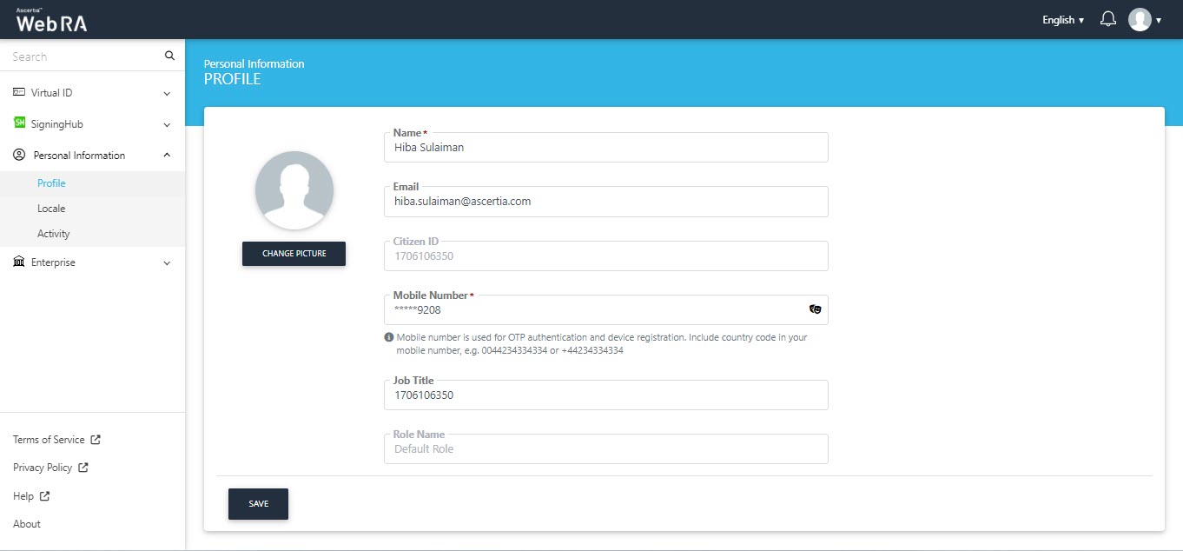Expand the SigningHub menu chevron
This screenshot has height=551, width=1183.
[167, 124]
